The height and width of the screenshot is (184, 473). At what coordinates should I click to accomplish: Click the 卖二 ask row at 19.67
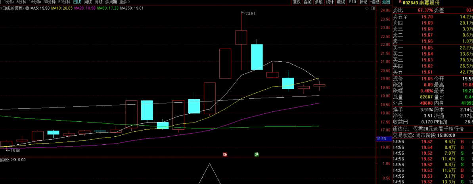(x=432, y=35)
